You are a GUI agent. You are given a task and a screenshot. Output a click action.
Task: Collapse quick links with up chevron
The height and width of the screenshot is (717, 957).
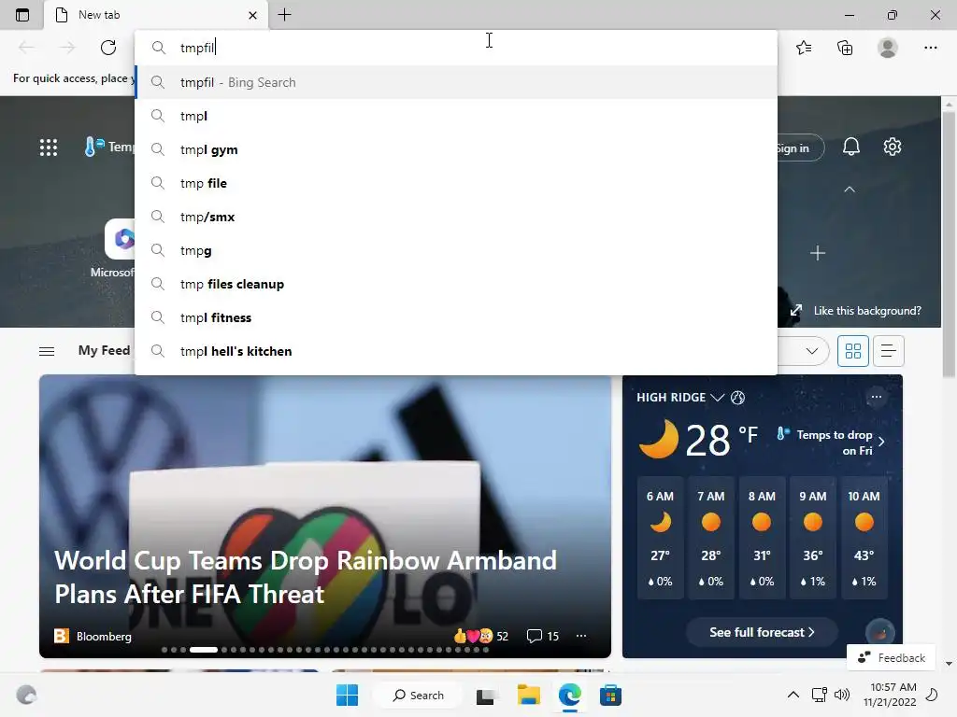point(849,190)
